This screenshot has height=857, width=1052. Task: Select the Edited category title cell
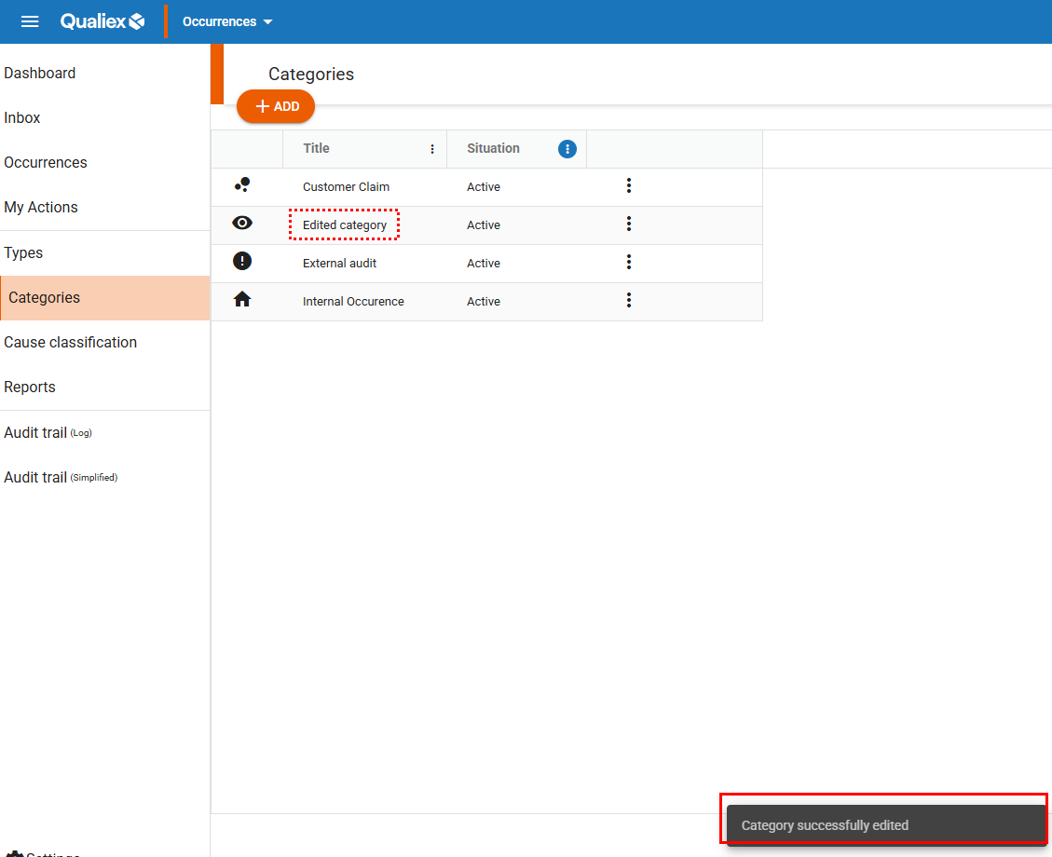click(345, 225)
